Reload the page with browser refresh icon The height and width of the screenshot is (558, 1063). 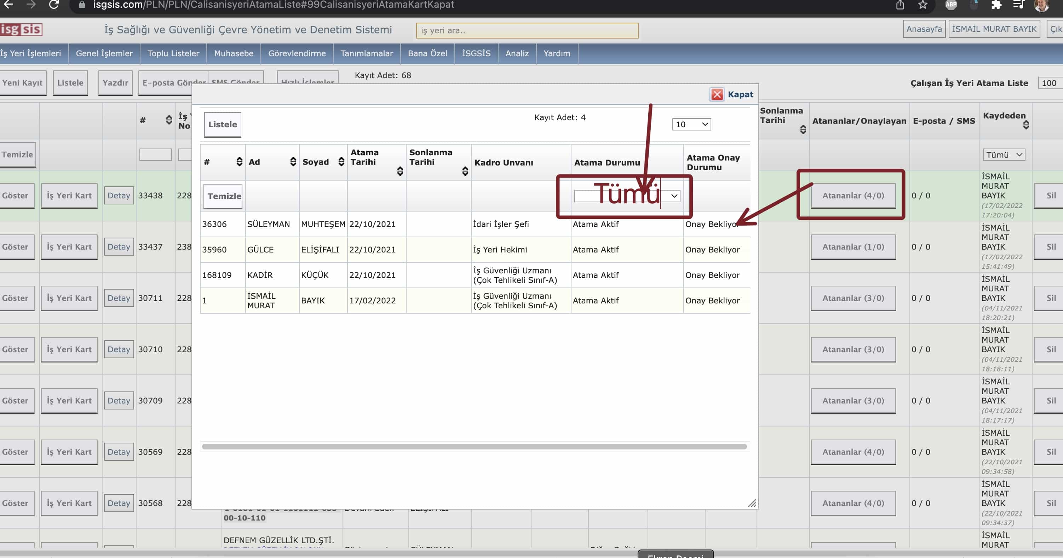[54, 5]
